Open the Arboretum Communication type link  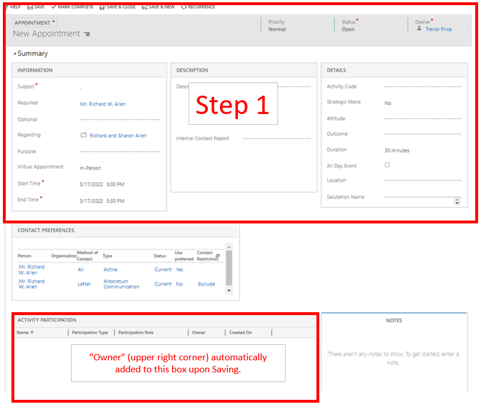click(x=122, y=284)
